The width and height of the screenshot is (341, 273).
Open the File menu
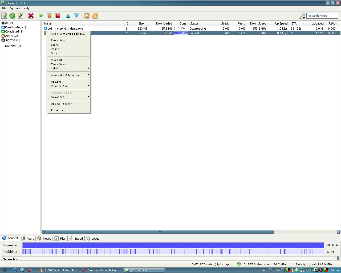click(x=4, y=8)
